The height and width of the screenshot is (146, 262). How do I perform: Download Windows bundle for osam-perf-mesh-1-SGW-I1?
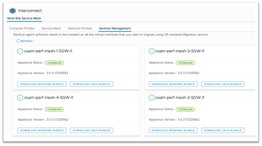pyautogui.click(x=42, y=84)
